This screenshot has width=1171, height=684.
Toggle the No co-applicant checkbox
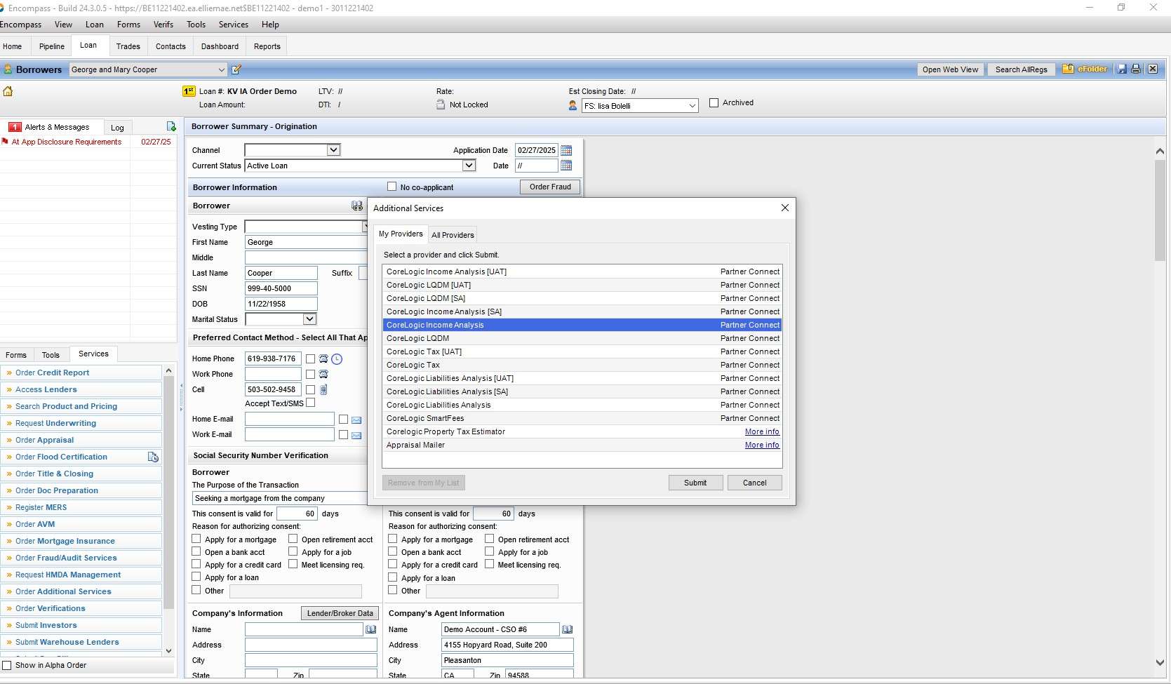point(392,187)
